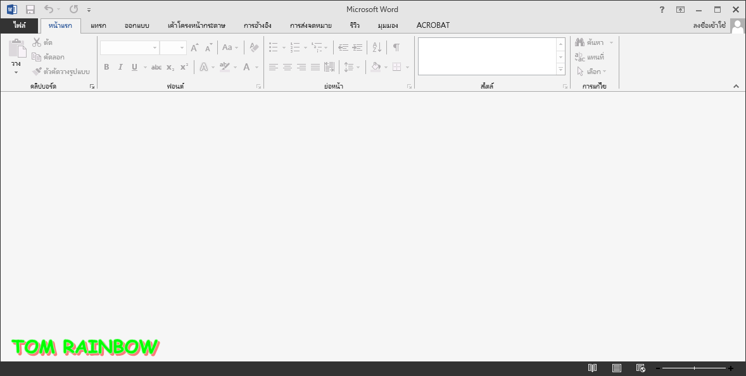Image resolution: width=746 pixels, height=376 pixels.
Task: Click Read Mode view icon in status bar
Action: [592, 368]
